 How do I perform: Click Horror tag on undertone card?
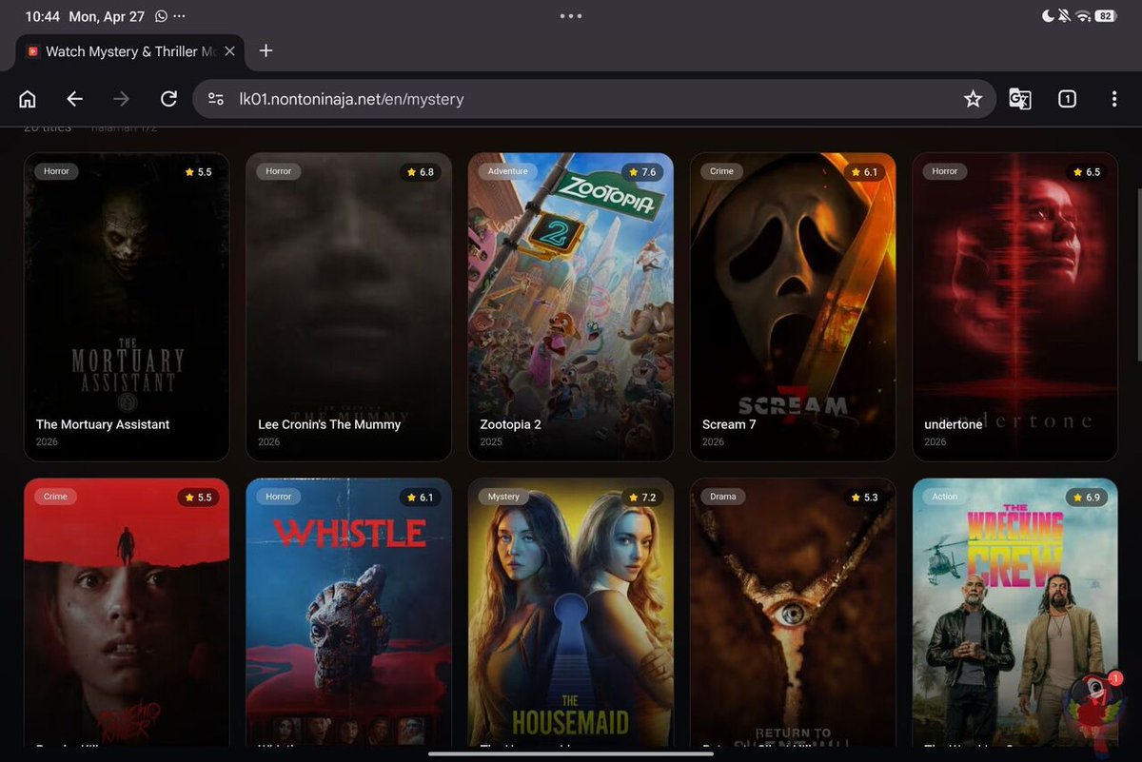point(945,171)
